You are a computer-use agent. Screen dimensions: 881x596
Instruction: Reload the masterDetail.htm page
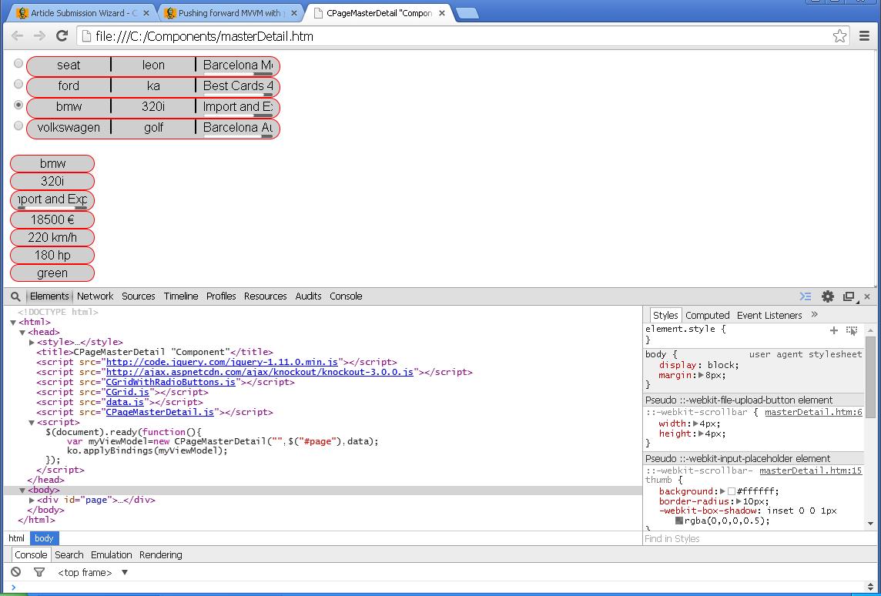[62, 36]
